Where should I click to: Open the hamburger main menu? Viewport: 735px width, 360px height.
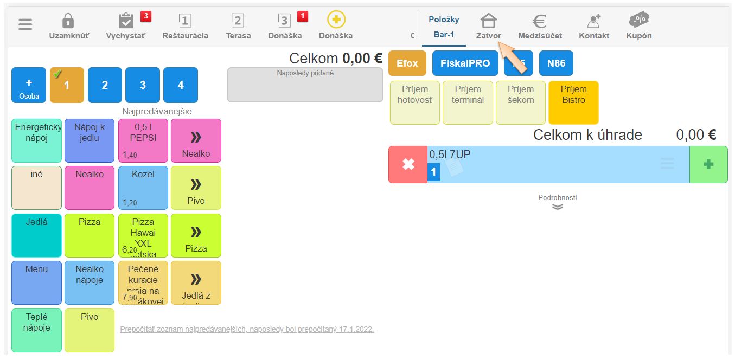pyautogui.click(x=25, y=25)
